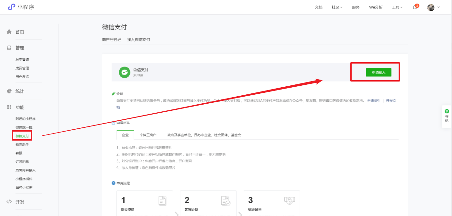Open the 申请指引 link

pos(374,100)
